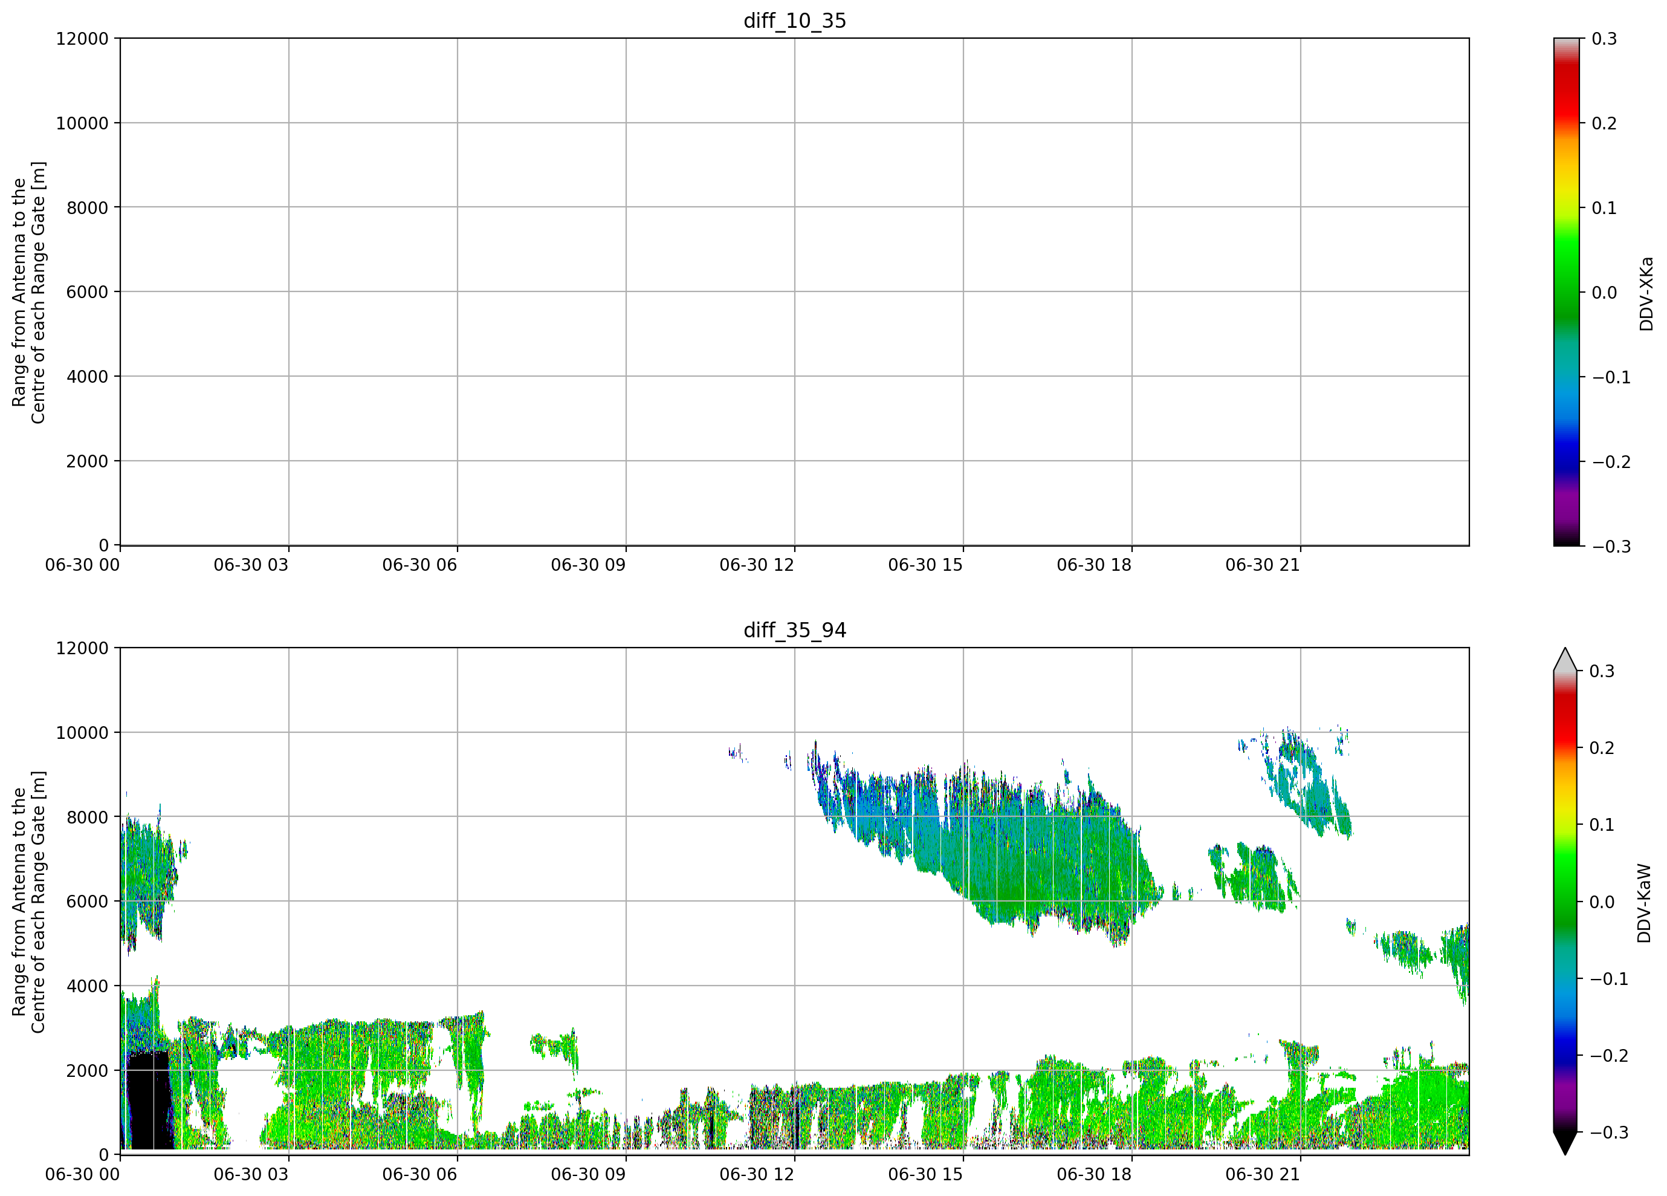Screen dimensions: 1667x1196
Task: Click the DDV-KaW color scale bar
Action: [x=1565, y=901]
